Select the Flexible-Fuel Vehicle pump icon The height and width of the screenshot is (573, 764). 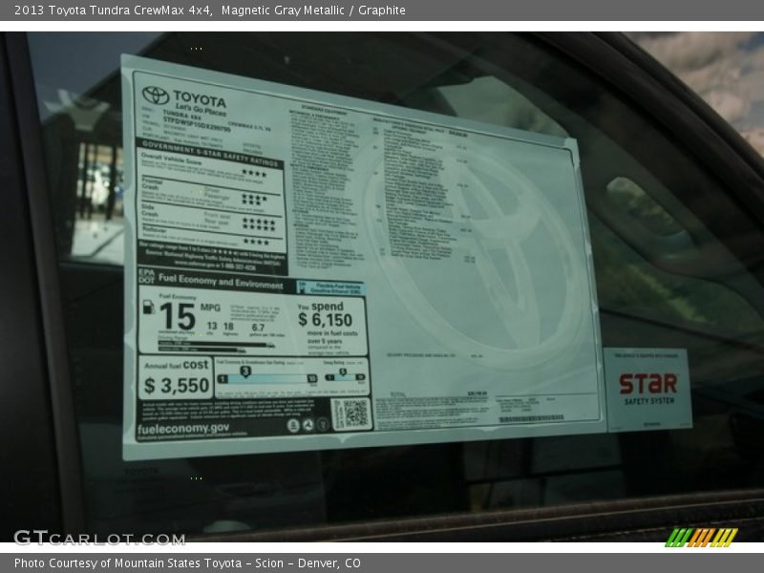[304, 286]
